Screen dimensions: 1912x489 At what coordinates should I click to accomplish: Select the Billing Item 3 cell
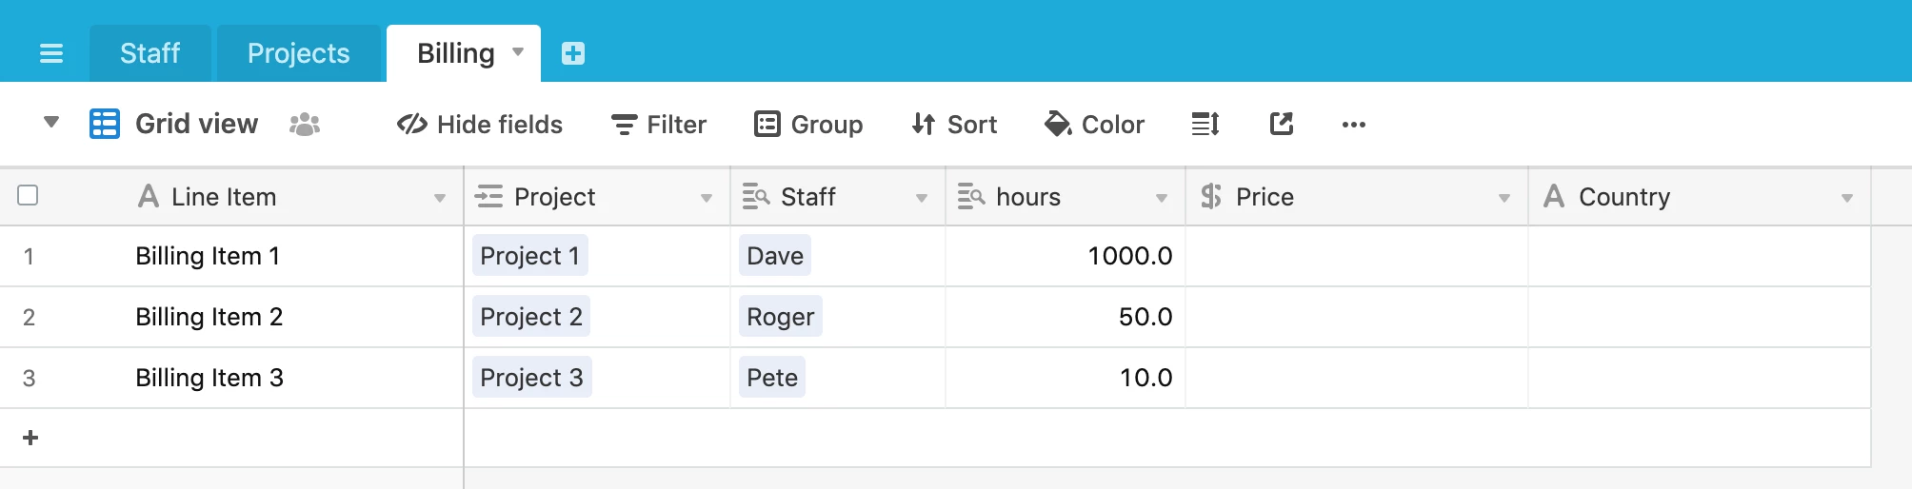(209, 378)
